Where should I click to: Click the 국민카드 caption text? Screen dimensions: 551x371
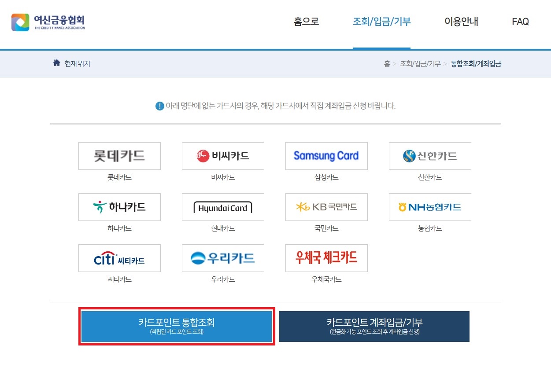point(326,228)
